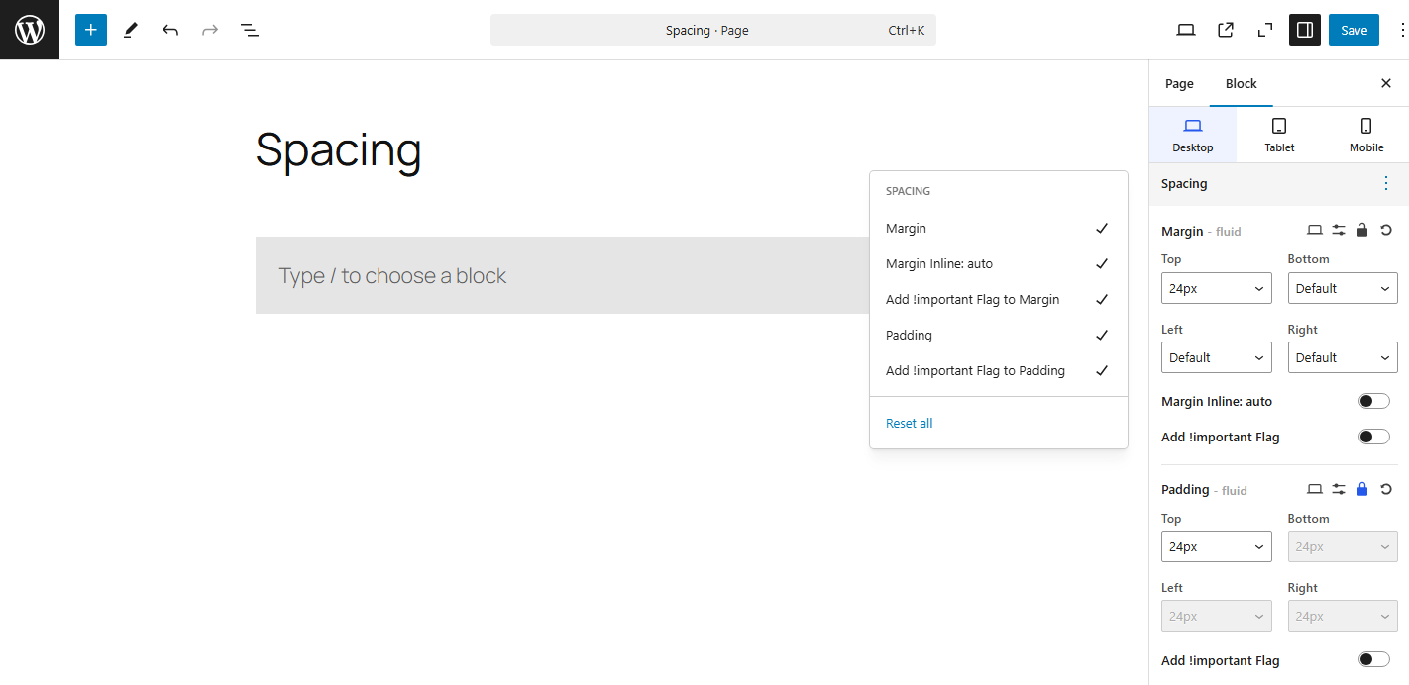The width and height of the screenshot is (1409, 685).
Task: Click the Margin sliders settings icon
Action: click(1339, 230)
